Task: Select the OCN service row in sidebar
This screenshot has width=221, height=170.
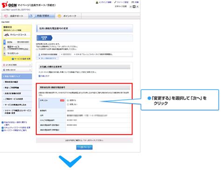Action: pyautogui.click(x=17, y=42)
